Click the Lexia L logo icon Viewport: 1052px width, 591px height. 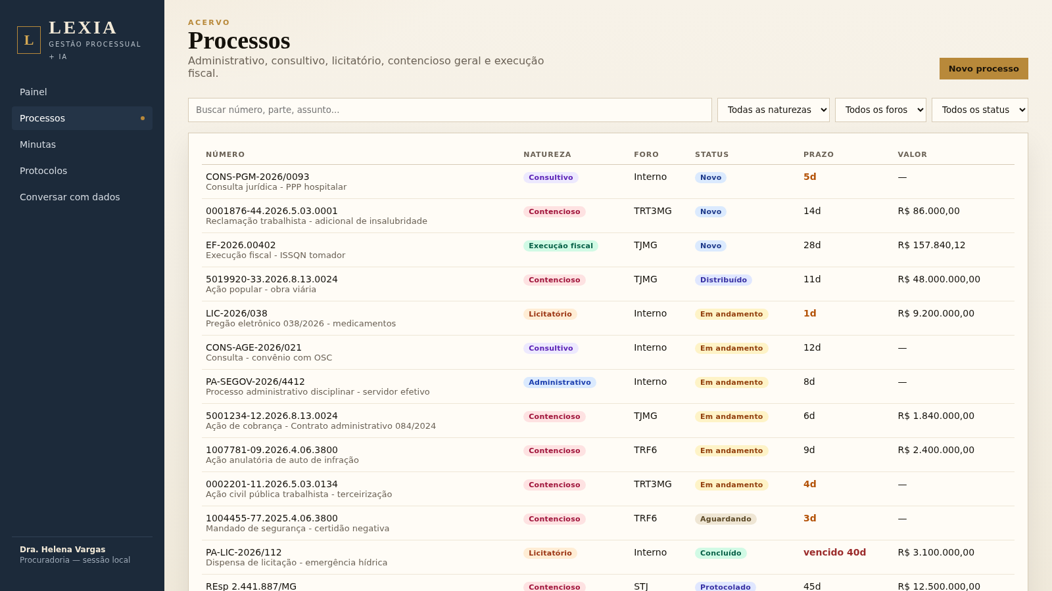(x=29, y=40)
